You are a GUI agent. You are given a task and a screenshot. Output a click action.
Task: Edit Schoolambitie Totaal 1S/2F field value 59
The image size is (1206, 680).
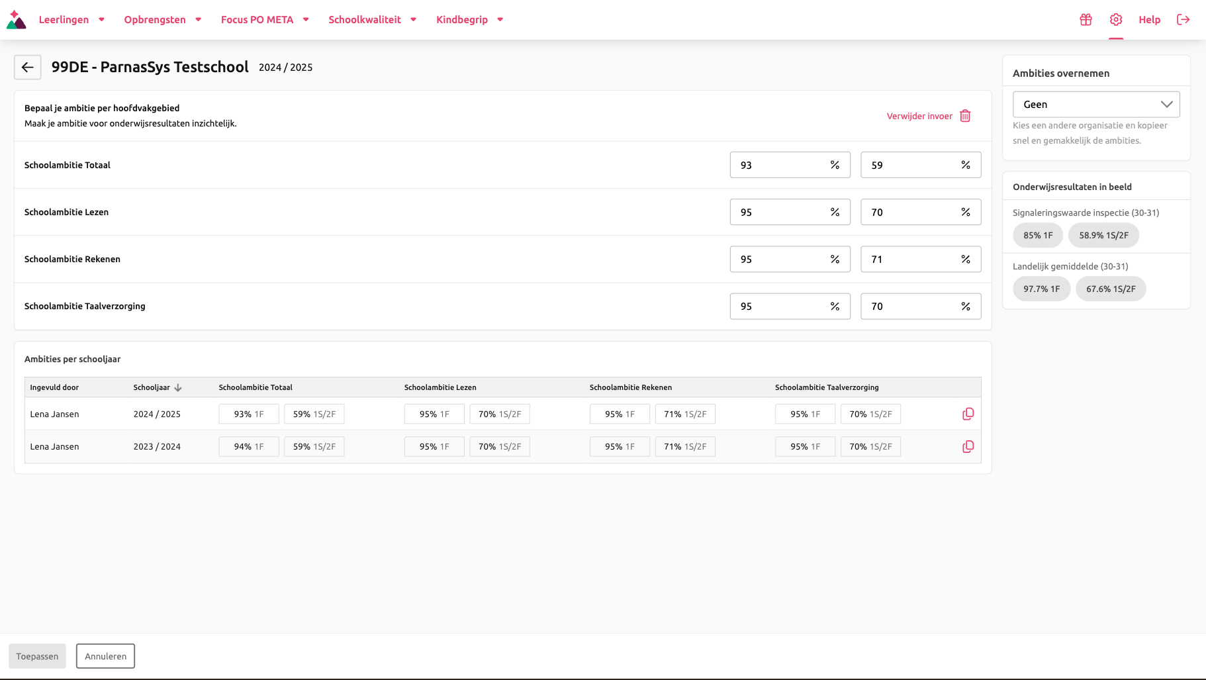pyautogui.click(x=921, y=165)
